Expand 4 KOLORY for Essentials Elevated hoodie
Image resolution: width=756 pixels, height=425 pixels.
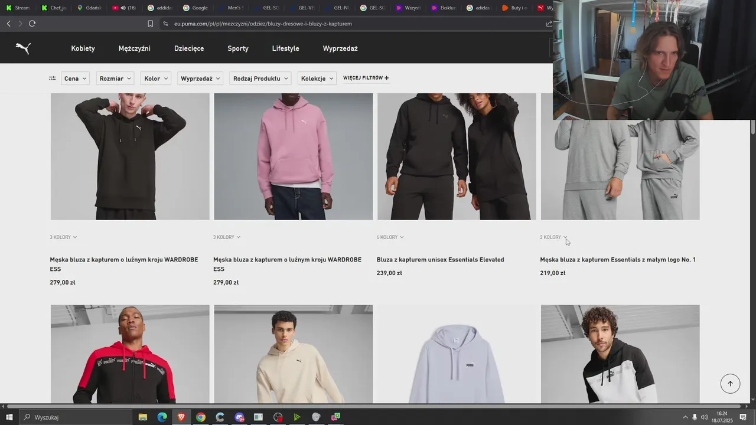click(x=390, y=237)
